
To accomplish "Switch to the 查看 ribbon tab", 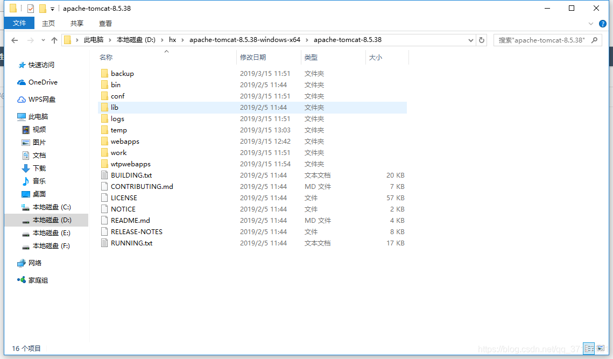I will tap(105, 24).
